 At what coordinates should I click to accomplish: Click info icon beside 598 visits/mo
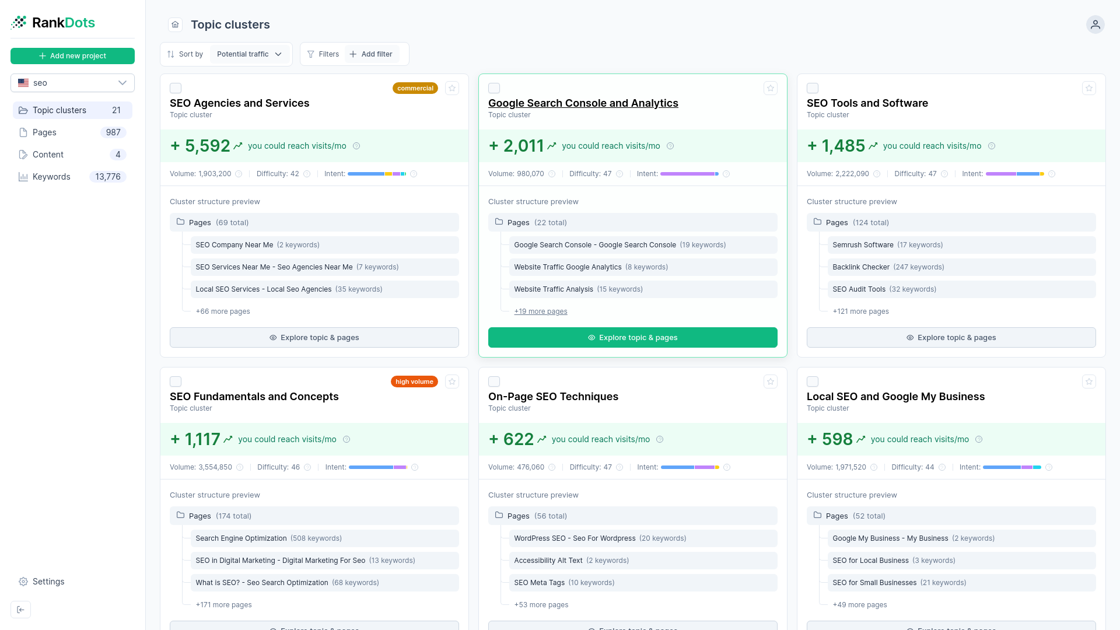click(979, 439)
